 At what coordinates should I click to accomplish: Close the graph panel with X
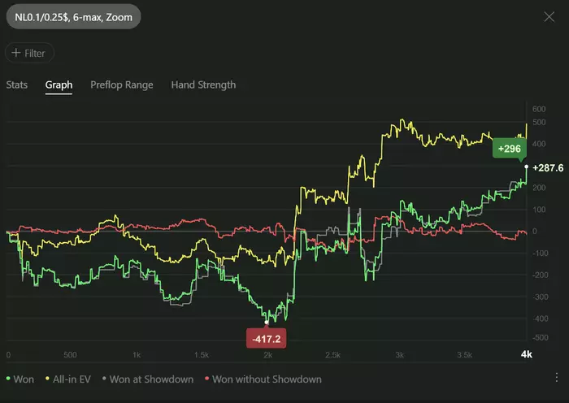click(549, 16)
